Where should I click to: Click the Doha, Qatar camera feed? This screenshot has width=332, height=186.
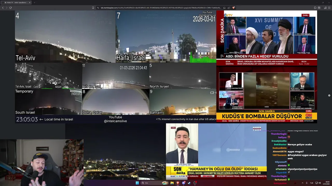[115, 102]
